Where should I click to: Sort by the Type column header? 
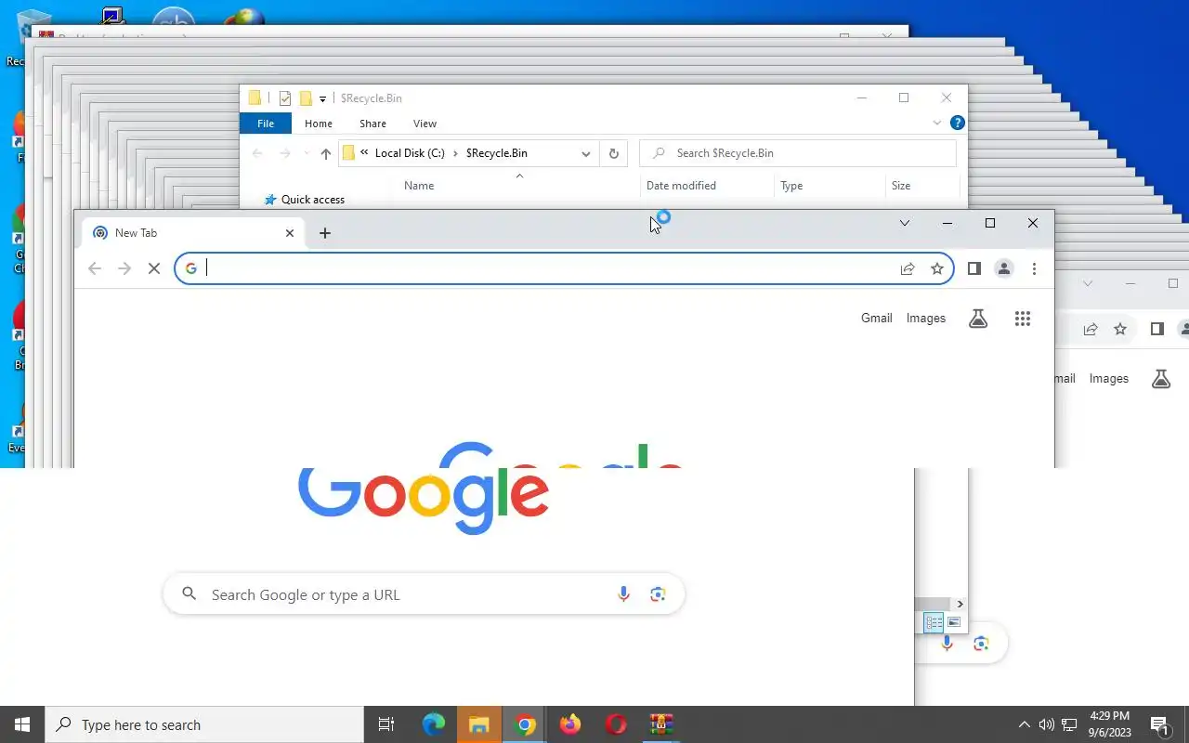pyautogui.click(x=791, y=186)
